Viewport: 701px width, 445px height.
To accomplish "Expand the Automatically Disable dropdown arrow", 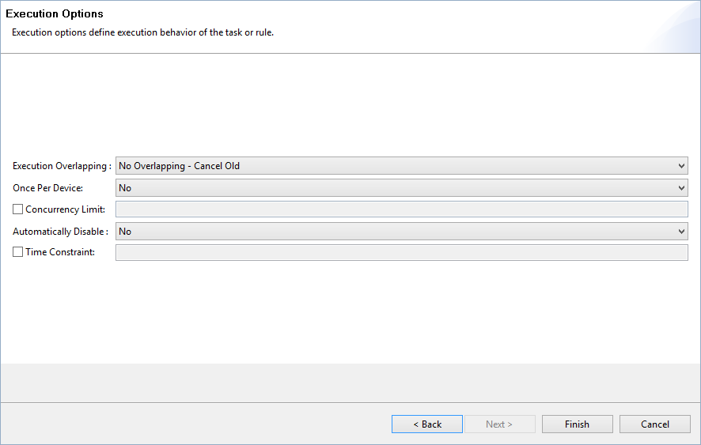I will [x=681, y=232].
